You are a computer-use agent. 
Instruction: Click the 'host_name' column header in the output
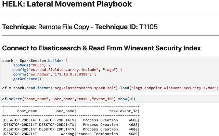tap(27, 111)
